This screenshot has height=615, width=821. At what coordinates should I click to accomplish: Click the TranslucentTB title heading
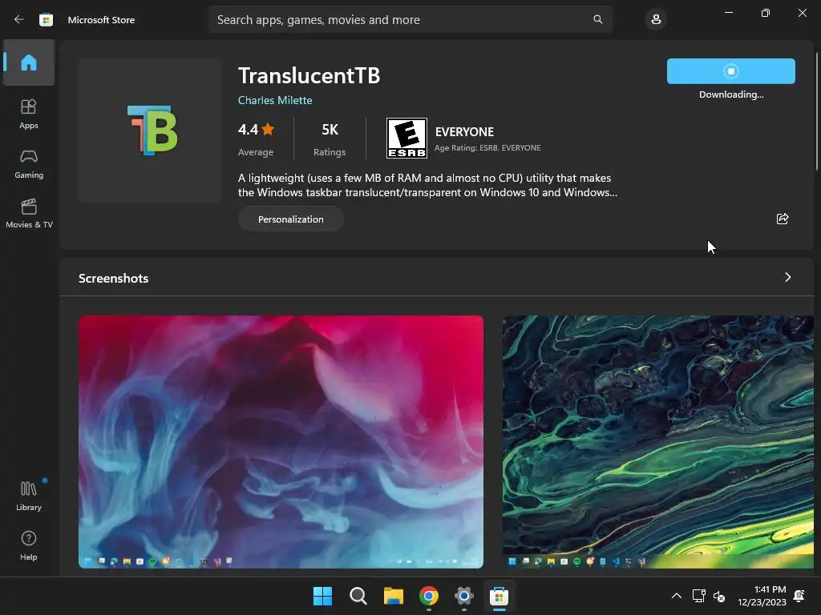(x=309, y=76)
